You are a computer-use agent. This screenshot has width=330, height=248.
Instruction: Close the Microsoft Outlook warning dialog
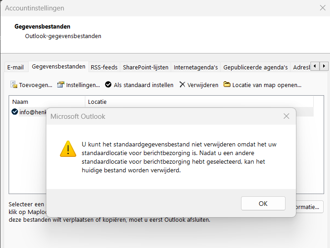point(286,117)
